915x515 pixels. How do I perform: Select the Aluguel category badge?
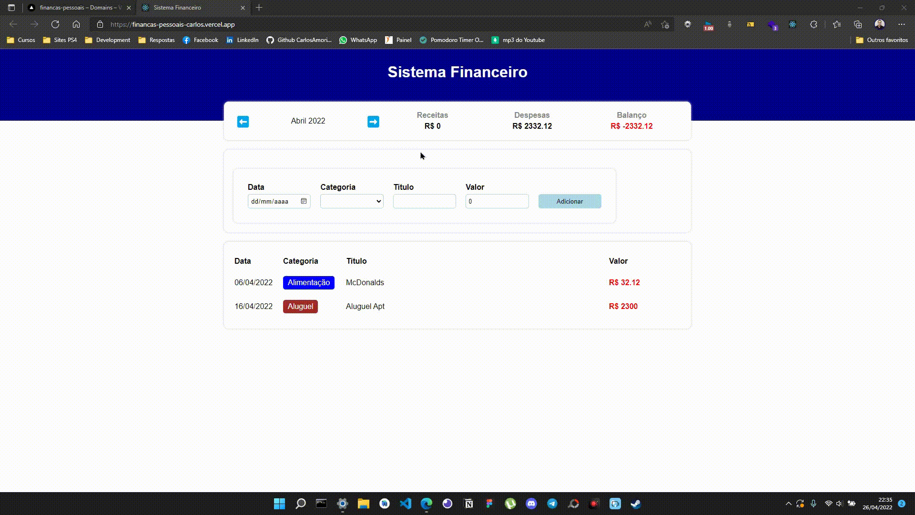click(300, 307)
